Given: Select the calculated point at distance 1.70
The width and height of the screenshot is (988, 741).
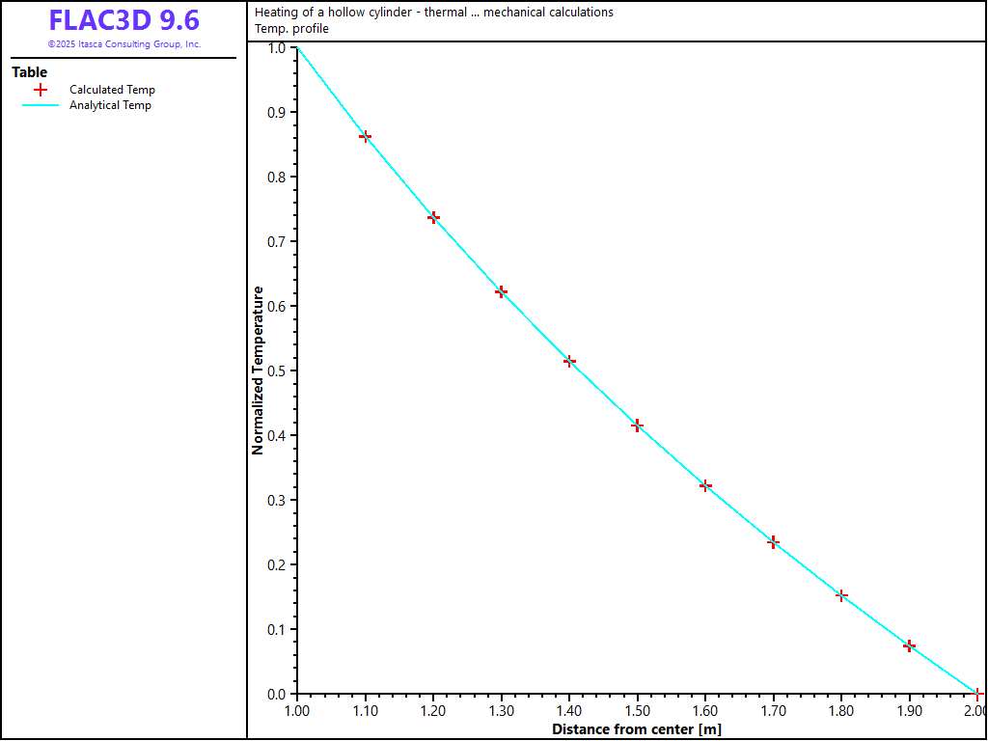Looking at the screenshot, I should [773, 542].
